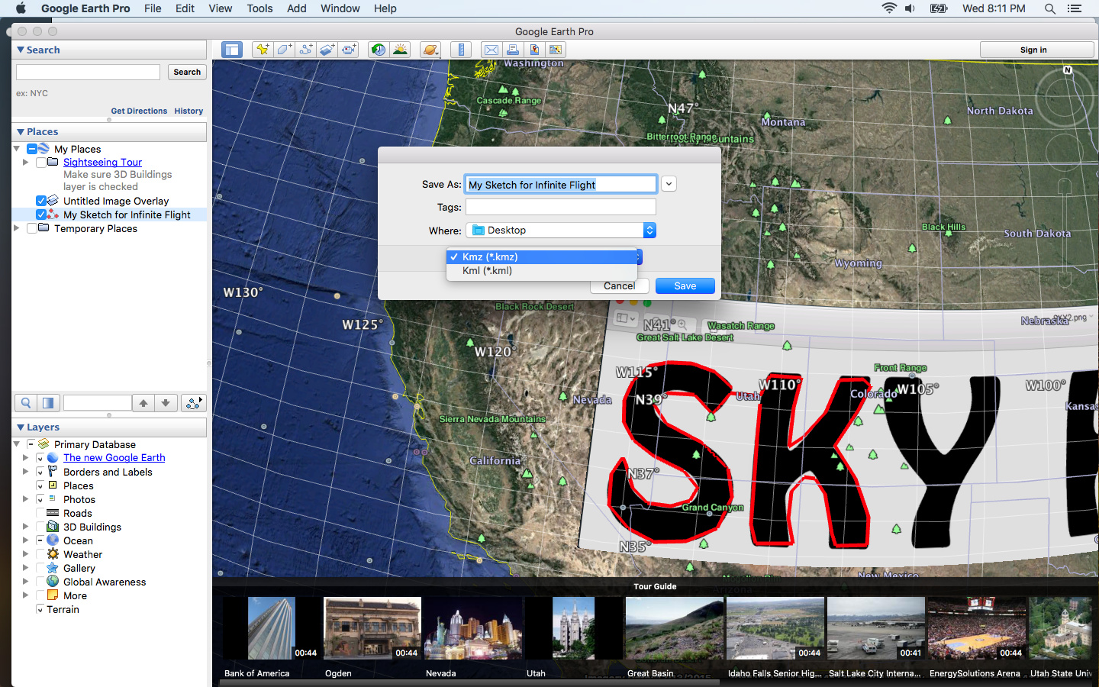The image size is (1099, 687).
Task: Uncheck the Untitled Image Overlay checkbox
Action: tap(40, 201)
